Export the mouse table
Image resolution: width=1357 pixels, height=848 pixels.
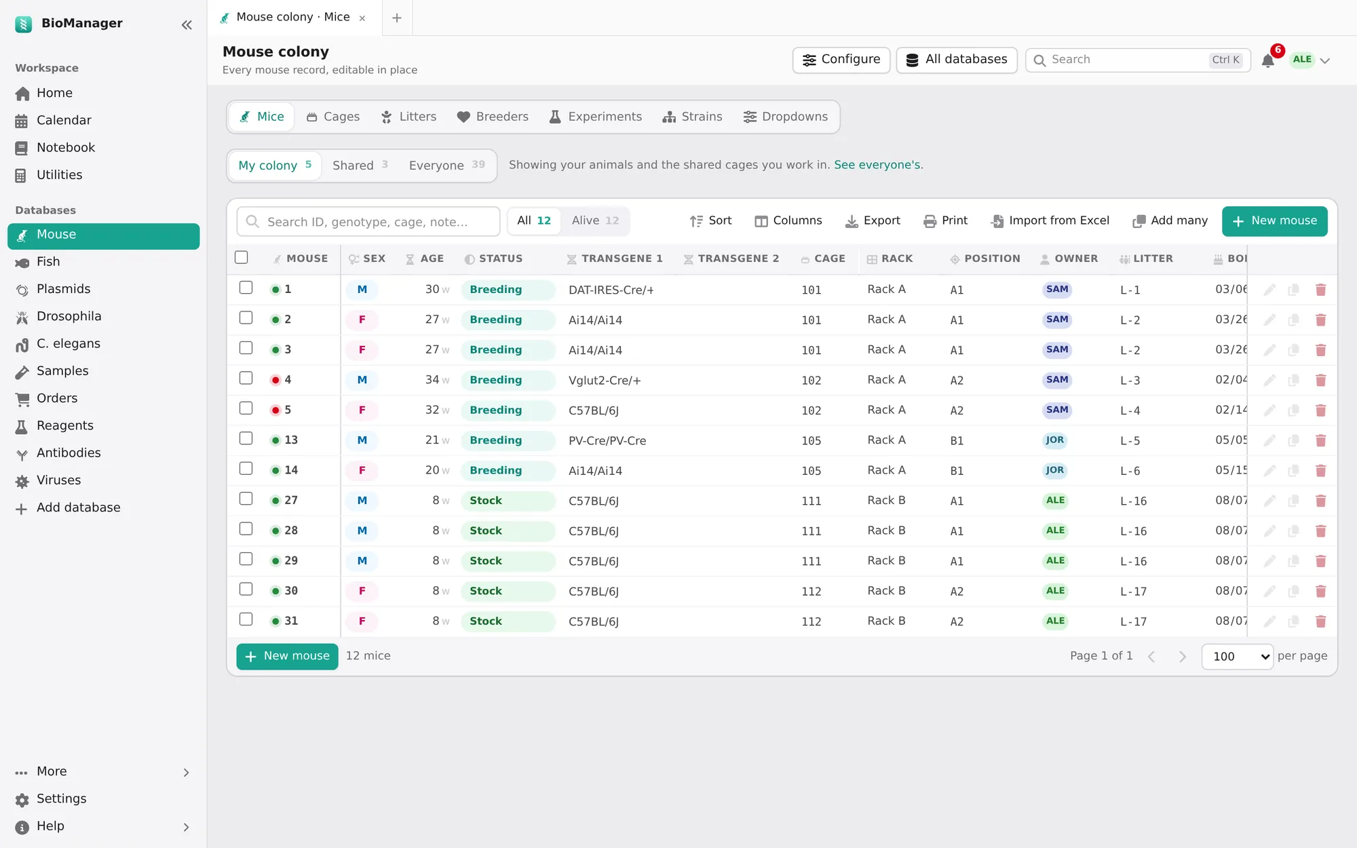pyautogui.click(x=873, y=221)
